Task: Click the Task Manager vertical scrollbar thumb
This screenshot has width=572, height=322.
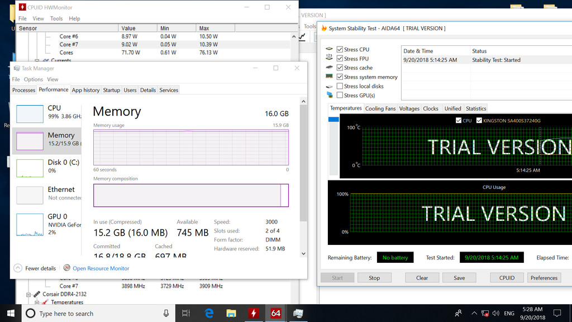Action: point(303,163)
